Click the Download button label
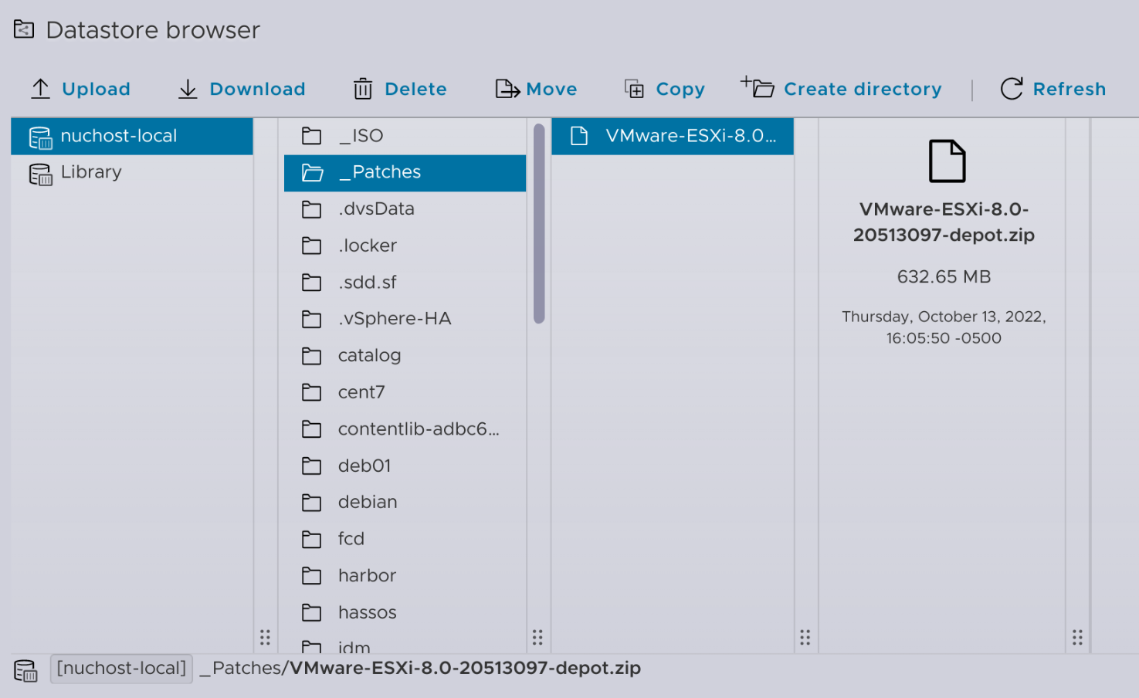This screenshot has width=1139, height=698. click(257, 90)
